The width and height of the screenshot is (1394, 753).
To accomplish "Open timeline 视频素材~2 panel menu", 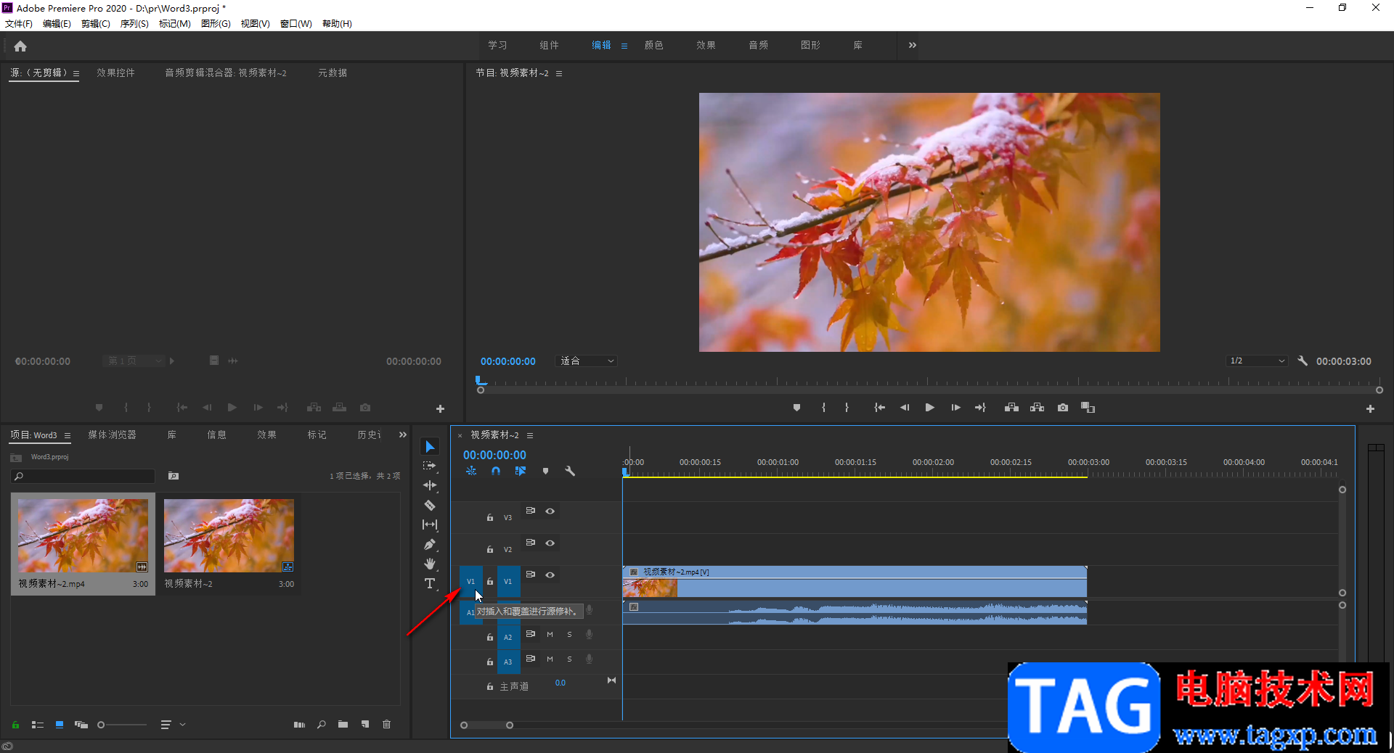I will [530, 435].
